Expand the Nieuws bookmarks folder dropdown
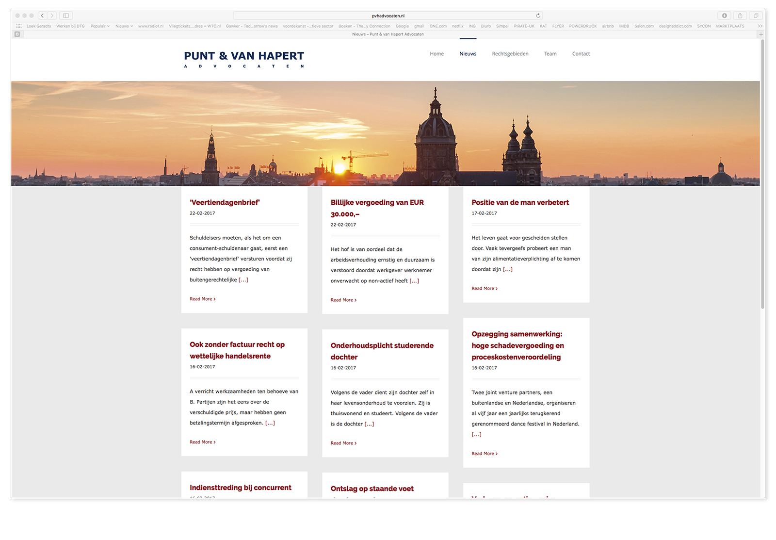This screenshot has width=776, height=540. tap(124, 26)
